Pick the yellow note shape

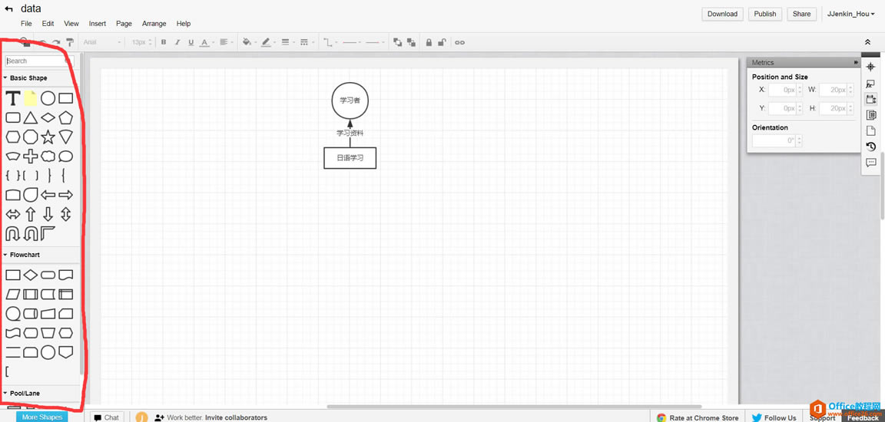click(31, 99)
